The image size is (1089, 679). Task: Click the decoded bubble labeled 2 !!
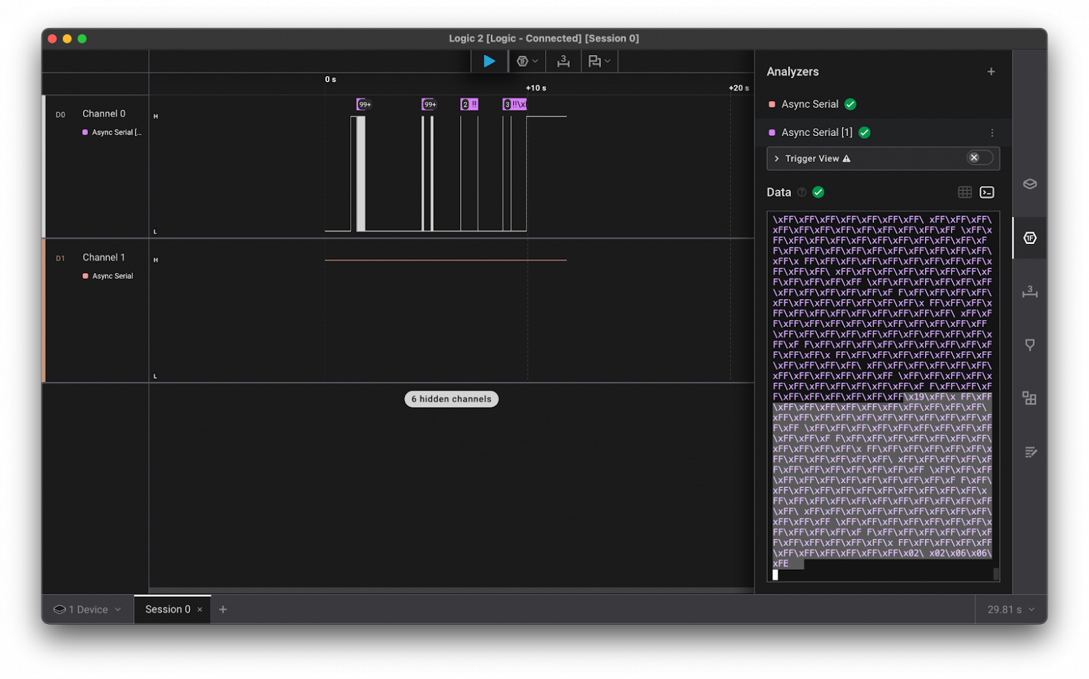469,105
